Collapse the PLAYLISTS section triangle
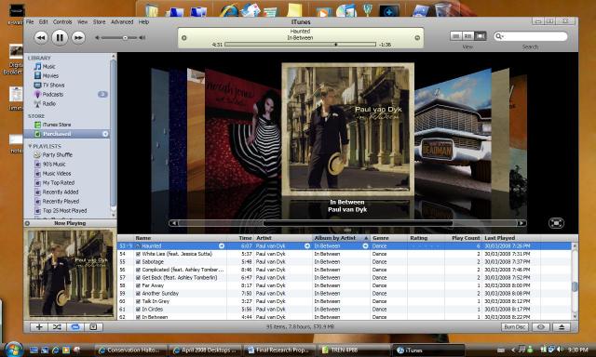 coord(30,146)
